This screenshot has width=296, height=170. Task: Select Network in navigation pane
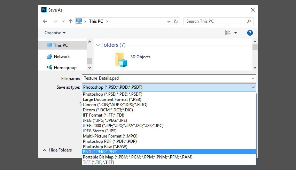click(x=62, y=57)
